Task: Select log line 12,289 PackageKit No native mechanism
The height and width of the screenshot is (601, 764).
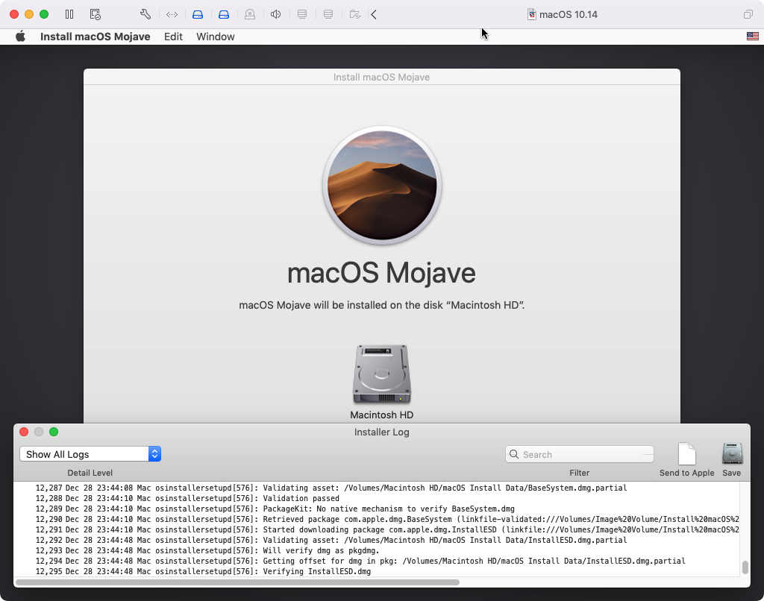Action: point(376,509)
